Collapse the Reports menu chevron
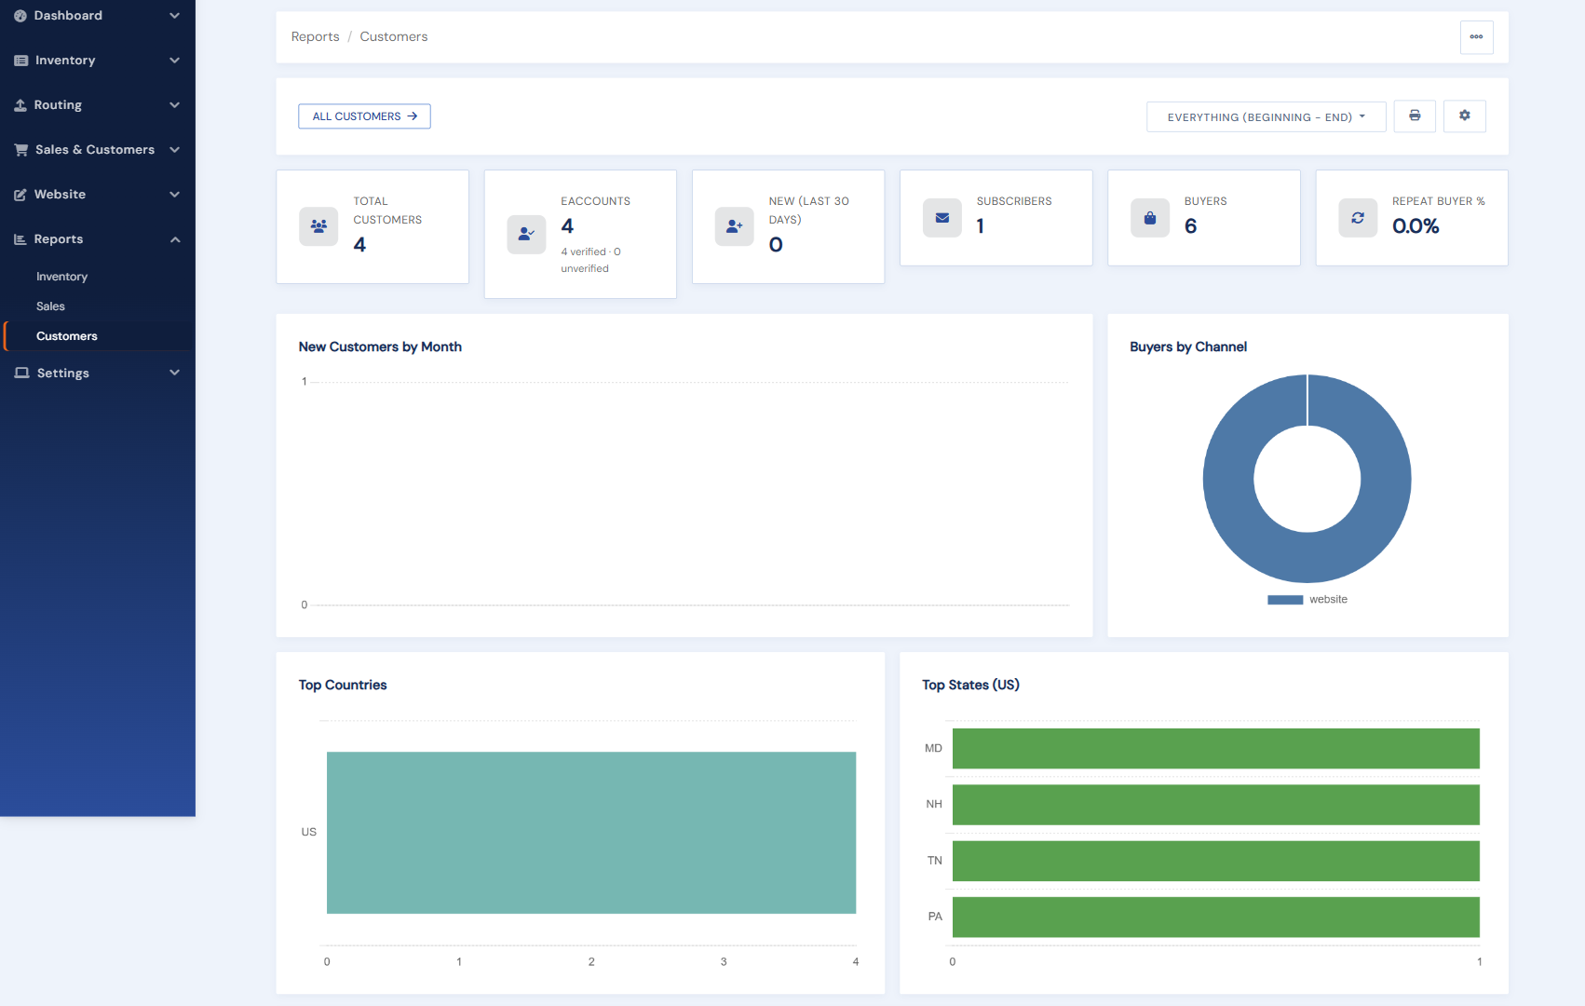Screen dimensions: 1585x1006 tap(174, 239)
